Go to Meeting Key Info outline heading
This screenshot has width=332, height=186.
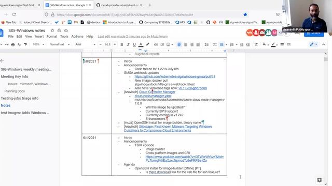click(x=15, y=76)
